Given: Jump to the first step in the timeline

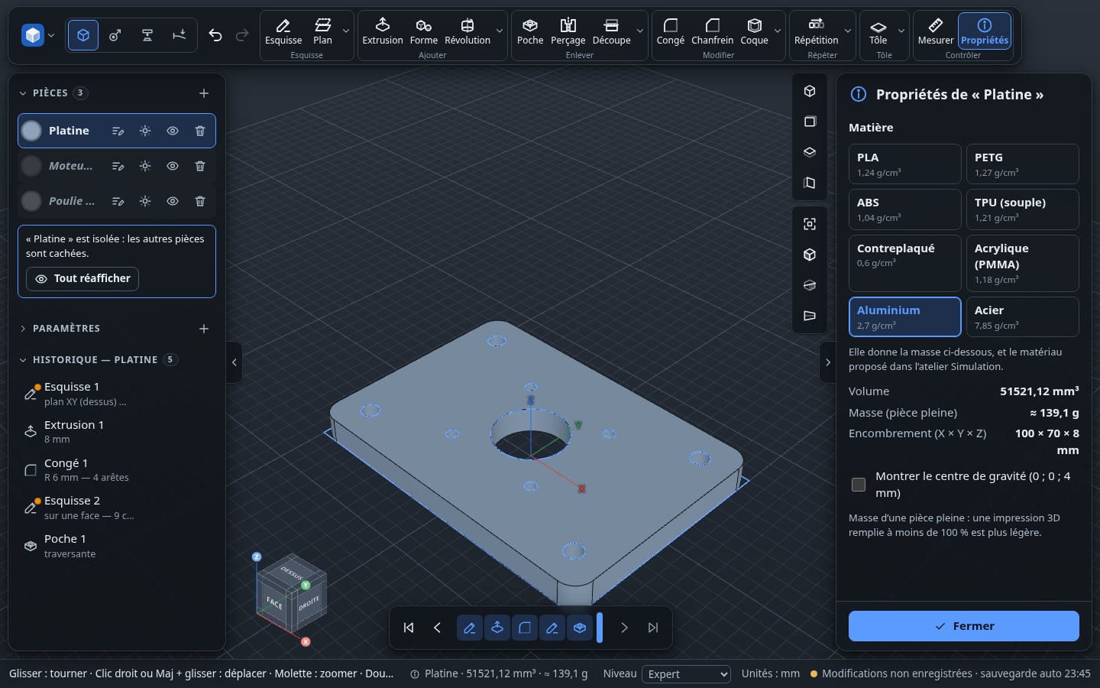Looking at the screenshot, I should coord(409,628).
